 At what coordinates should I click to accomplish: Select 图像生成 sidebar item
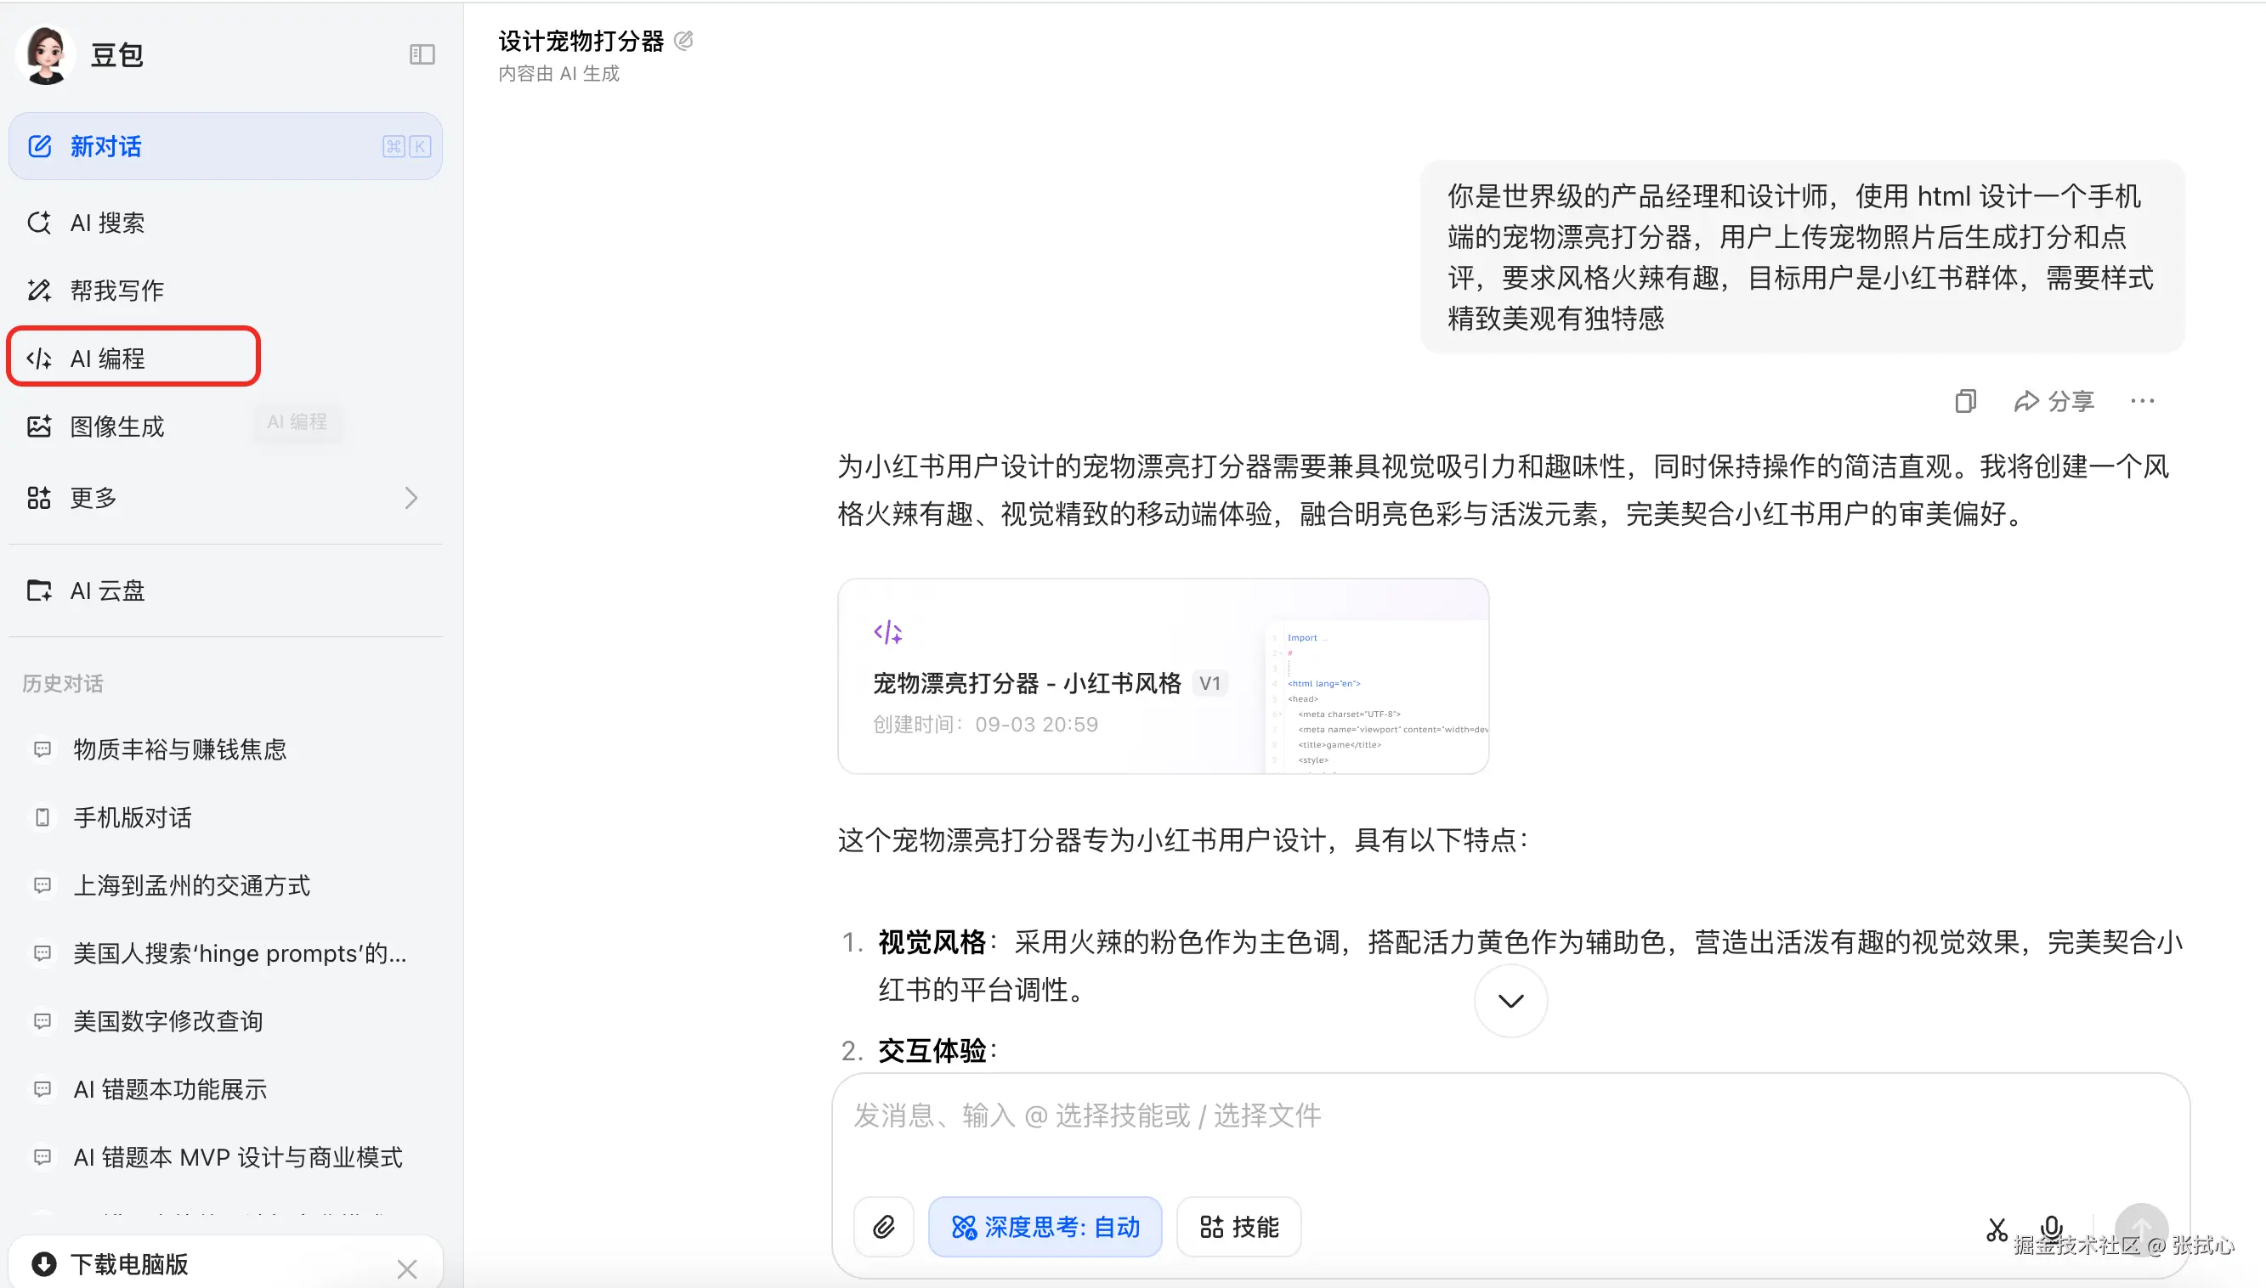pos(116,427)
